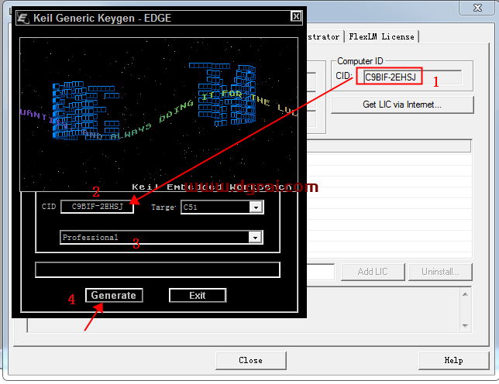Switch to the FlexLM License tab
The height and width of the screenshot is (384, 499).
click(x=382, y=36)
